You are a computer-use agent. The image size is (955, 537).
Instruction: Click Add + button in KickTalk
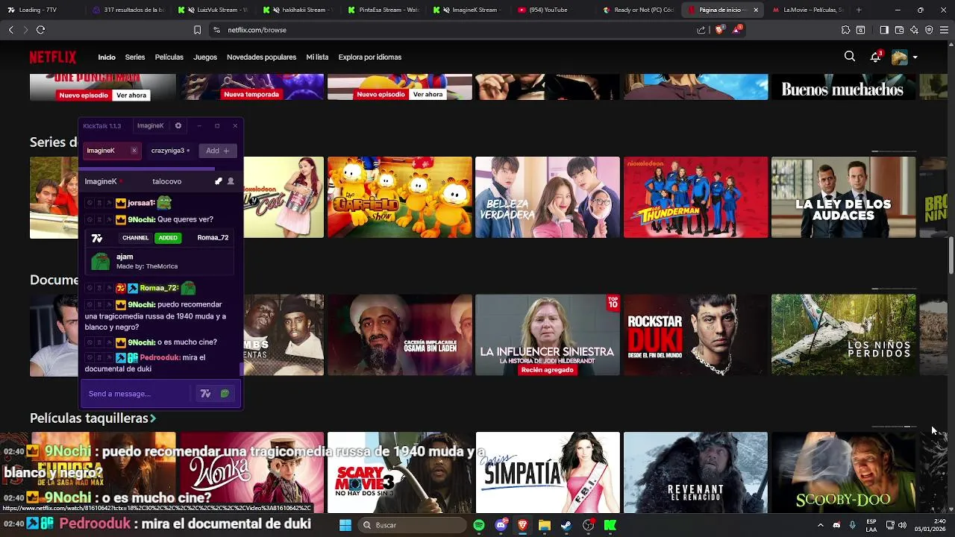218,151
